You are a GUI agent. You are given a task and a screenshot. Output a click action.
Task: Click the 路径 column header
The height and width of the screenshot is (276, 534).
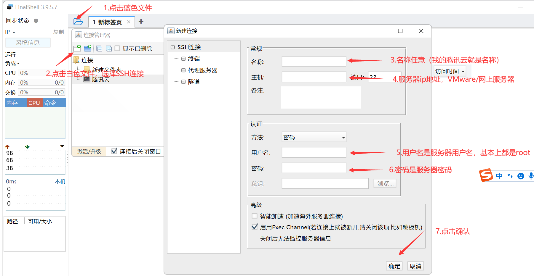pos(12,221)
